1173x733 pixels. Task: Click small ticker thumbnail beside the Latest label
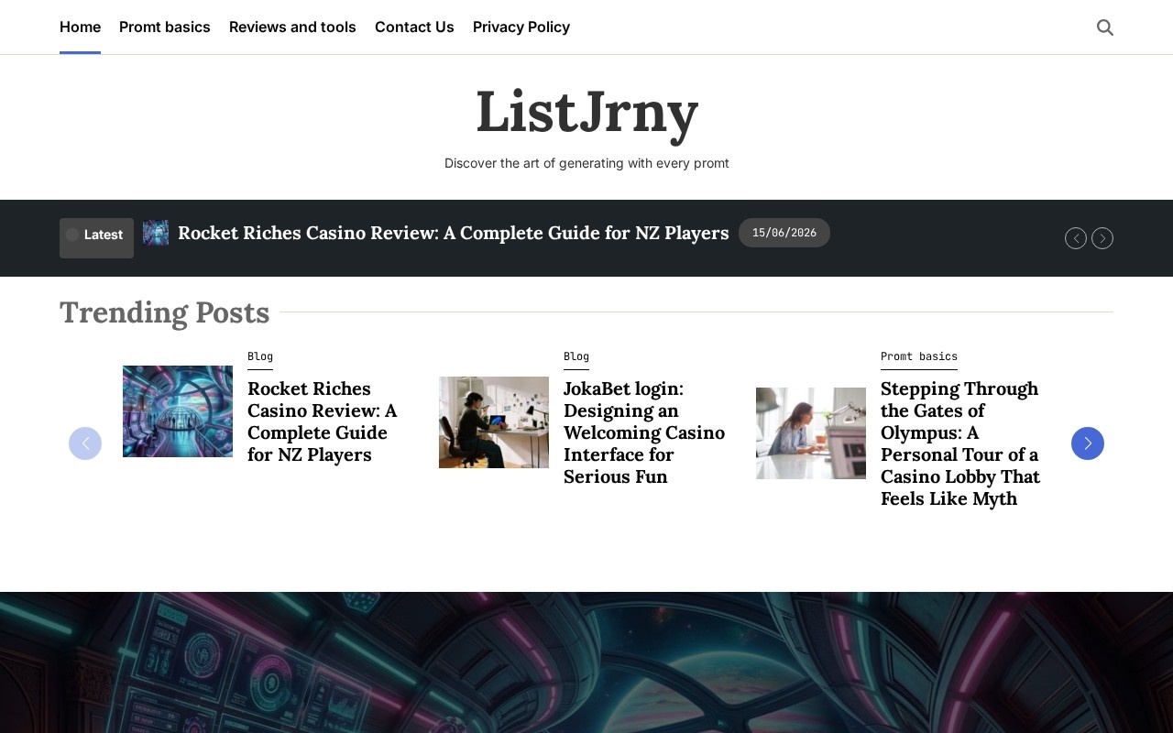(156, 233)
